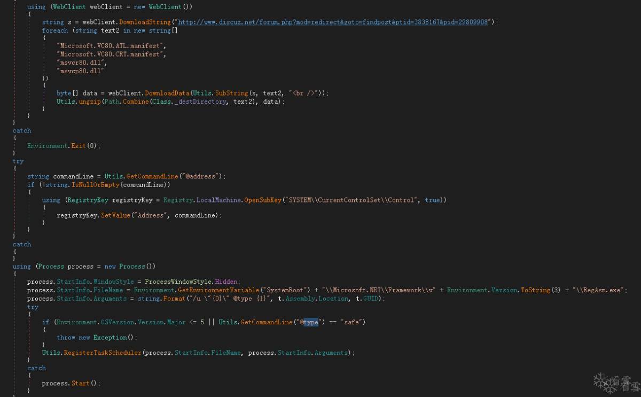Screen dimensions: 641x397
Task: Select the "Microsoft.VC80.CRT.manifest" string
Action: coord(111,54)
